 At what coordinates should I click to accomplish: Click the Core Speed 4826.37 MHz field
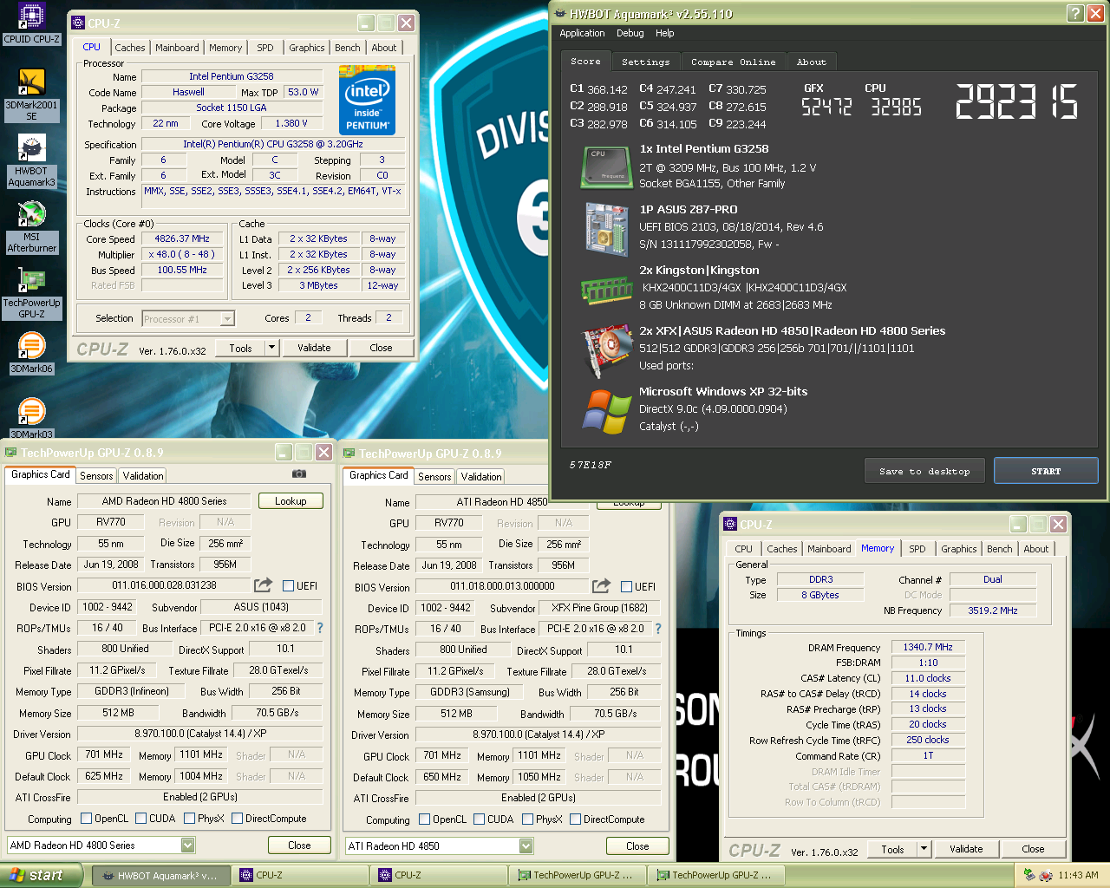tap(182, 238)
